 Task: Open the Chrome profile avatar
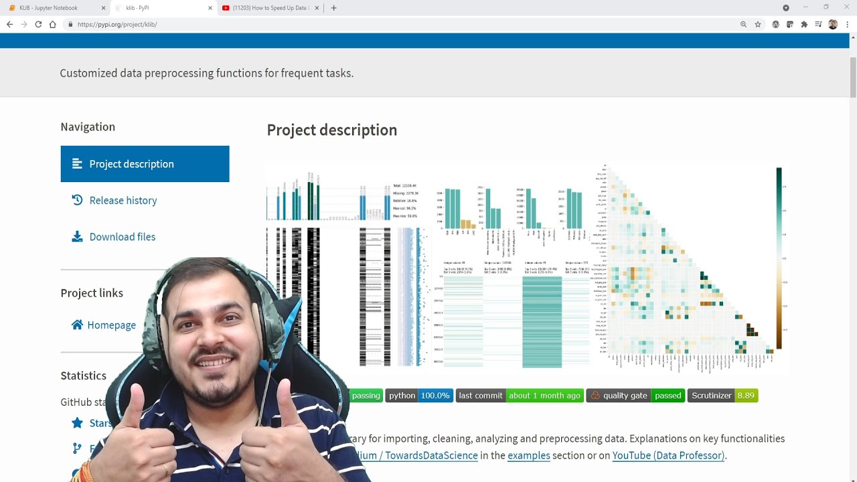tap(833, 24)
